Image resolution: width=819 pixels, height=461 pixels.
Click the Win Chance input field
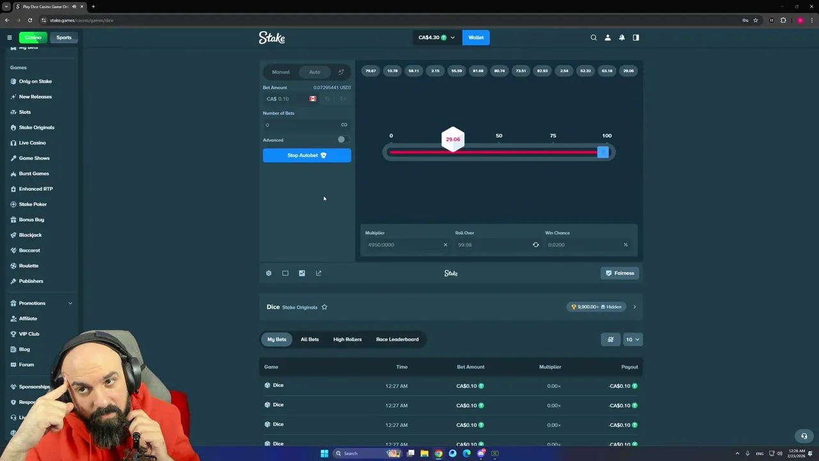tap(589, 245)
